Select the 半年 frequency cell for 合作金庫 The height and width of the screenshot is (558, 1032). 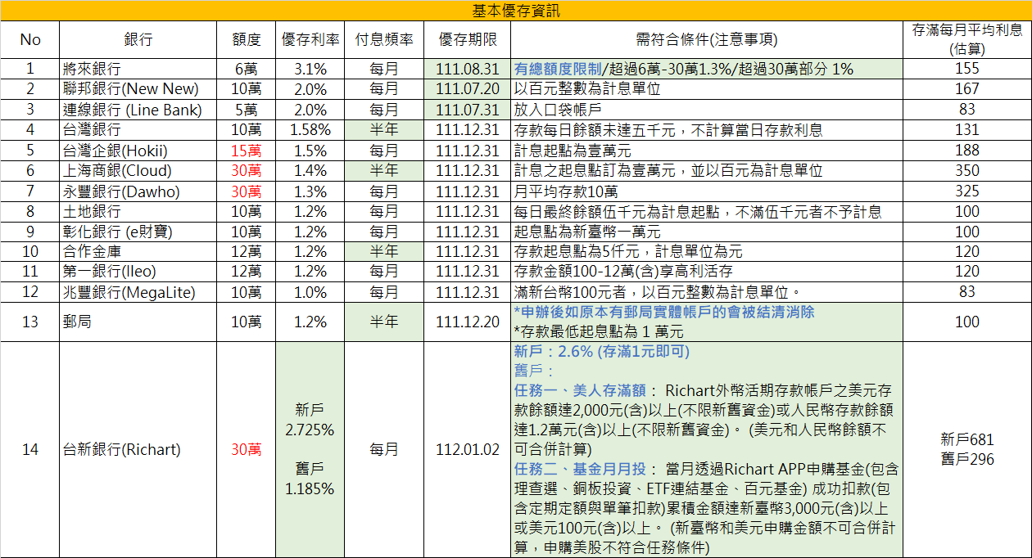(x=384, y=251)
